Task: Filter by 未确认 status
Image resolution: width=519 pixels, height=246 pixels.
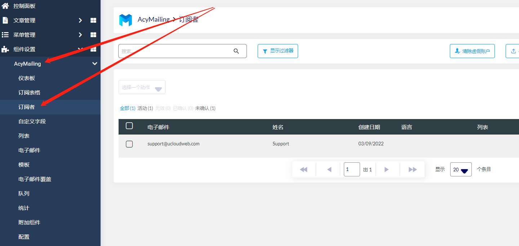Action: coord(205,108)
